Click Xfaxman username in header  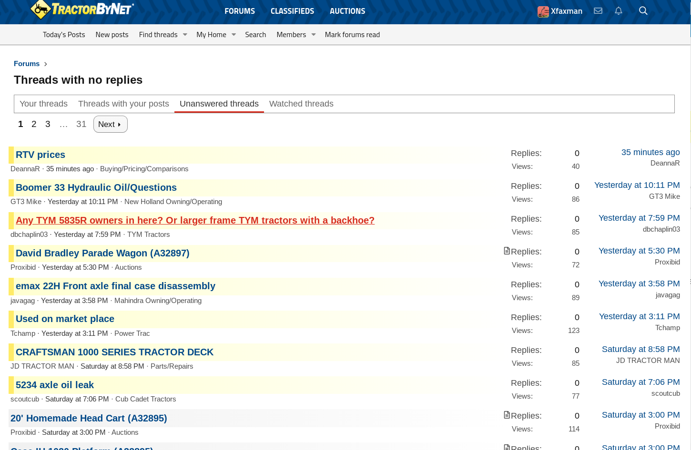567,11
